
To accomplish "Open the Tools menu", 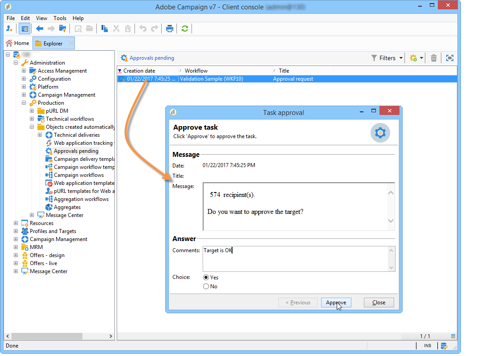I will (60, 18).
